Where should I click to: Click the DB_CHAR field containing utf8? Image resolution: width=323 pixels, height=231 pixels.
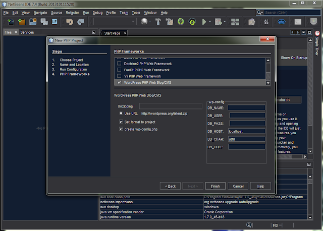tap(246, 139)
